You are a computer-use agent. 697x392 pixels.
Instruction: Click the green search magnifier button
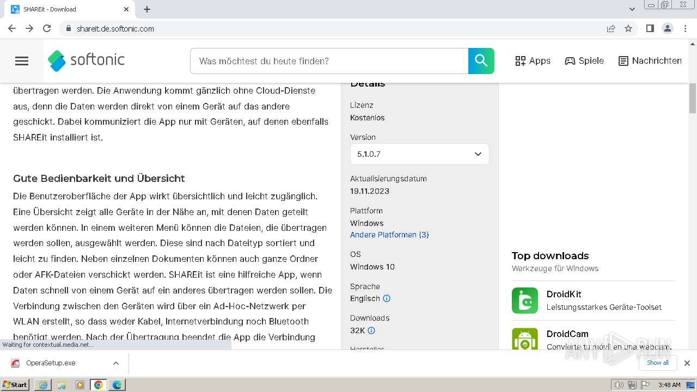pyautogui.click(x=481, y=61)
